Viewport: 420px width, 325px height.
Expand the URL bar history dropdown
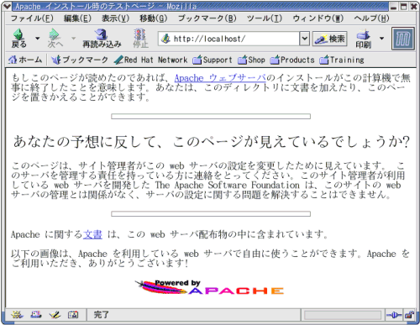(304, 39)
